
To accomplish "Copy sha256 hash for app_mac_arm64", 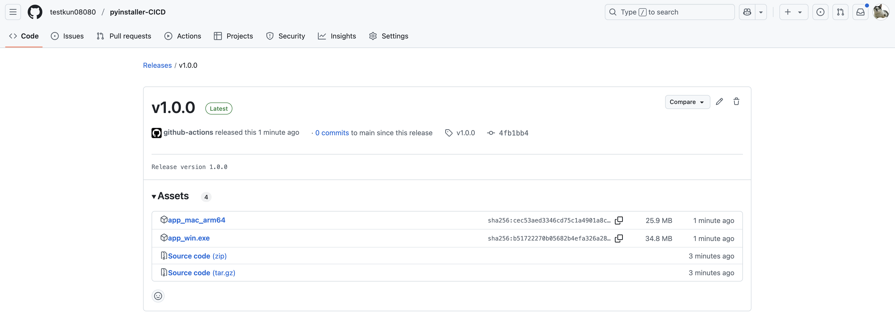I will pos(618,220).
